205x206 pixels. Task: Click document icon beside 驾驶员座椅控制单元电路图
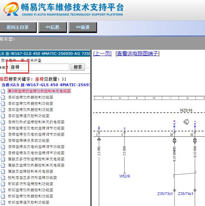pyautogui.click(x=3, y=171)
